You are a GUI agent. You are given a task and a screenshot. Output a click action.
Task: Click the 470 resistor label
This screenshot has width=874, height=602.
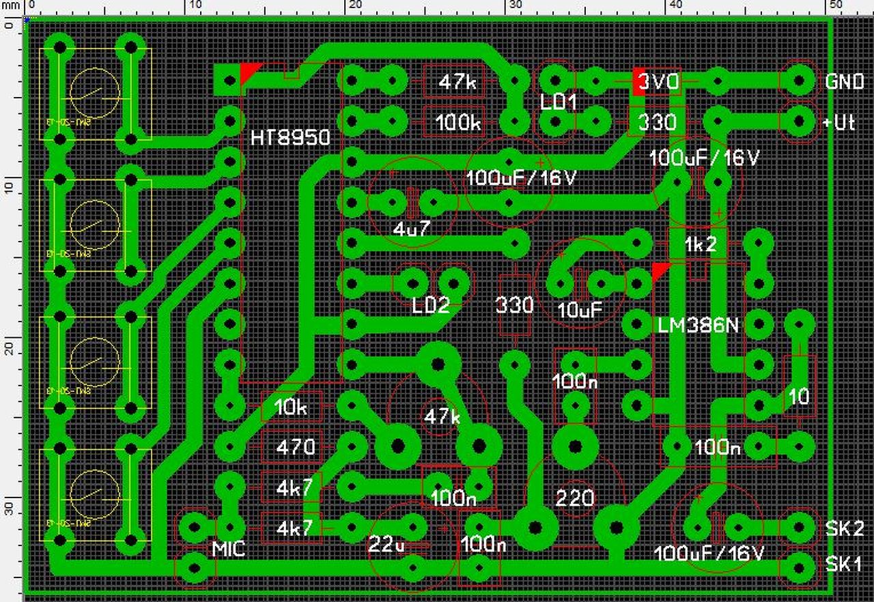(x=296, y=448)
